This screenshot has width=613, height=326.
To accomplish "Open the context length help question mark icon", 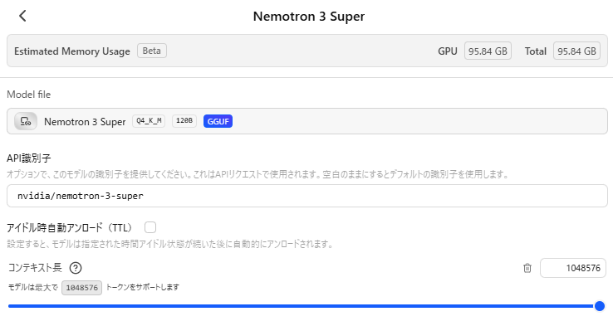I will coord(76,268).
